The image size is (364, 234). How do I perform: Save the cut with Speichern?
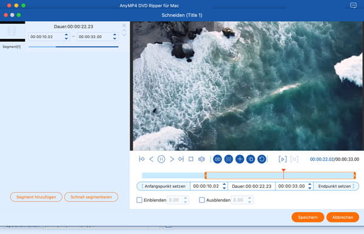click(x=308, y=217)
